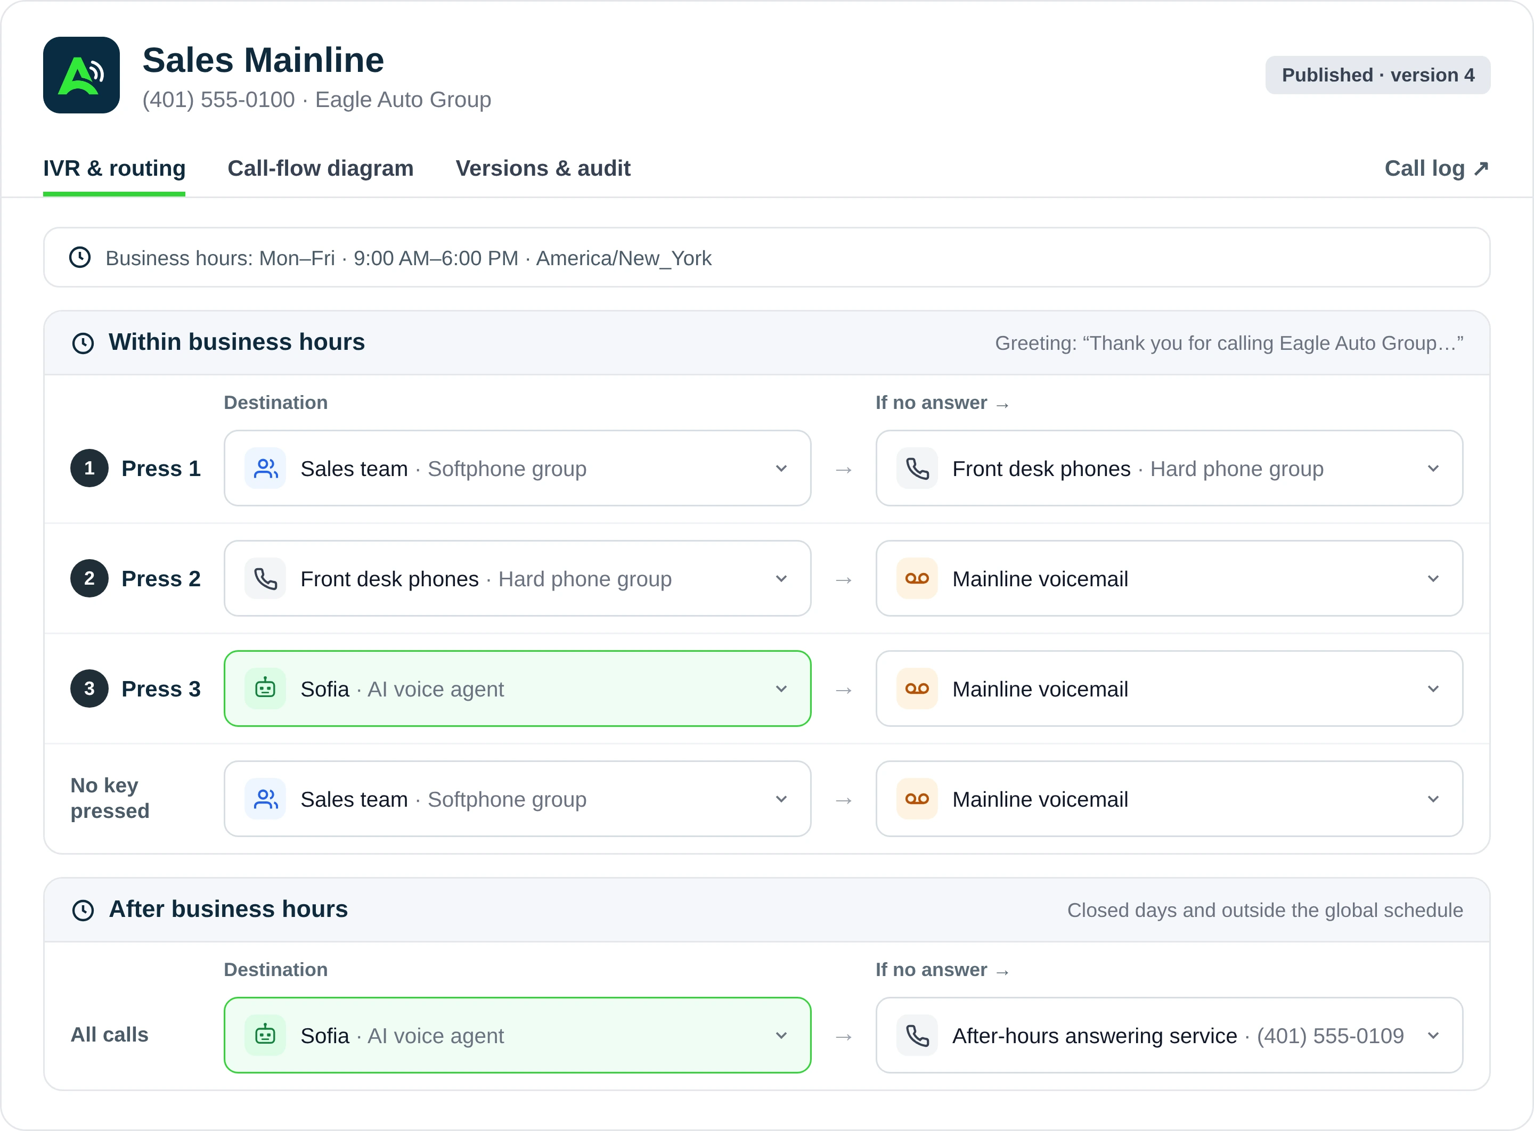Click the people icon in Press 1 destination
This screenshot has width=1534, height=1131.
tap(266, 468)
